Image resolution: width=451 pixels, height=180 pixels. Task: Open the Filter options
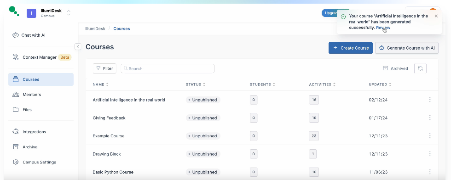click(x=104, y=68)
